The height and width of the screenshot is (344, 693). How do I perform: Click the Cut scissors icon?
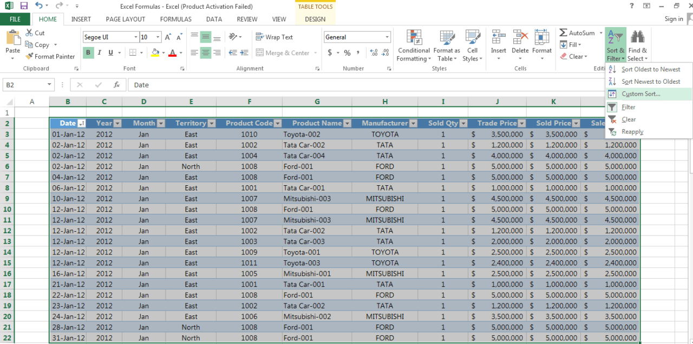point(29,33)
